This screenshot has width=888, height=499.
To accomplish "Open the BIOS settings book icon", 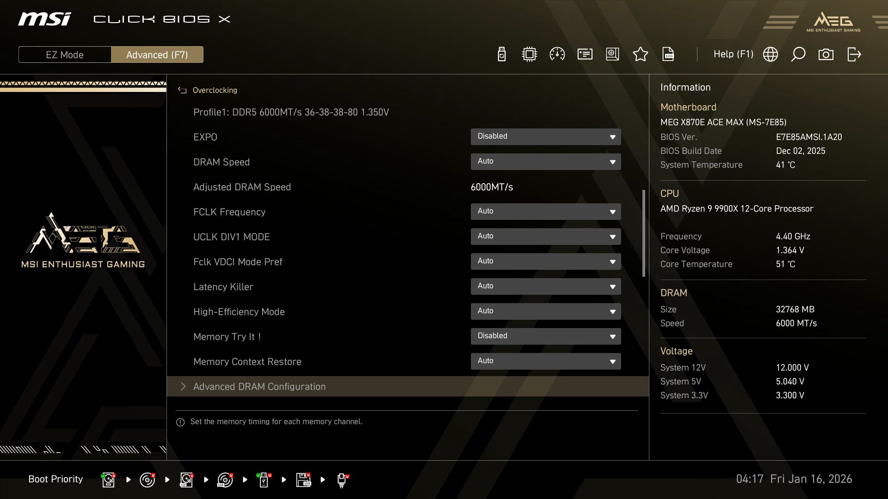I will coord(612,54).
